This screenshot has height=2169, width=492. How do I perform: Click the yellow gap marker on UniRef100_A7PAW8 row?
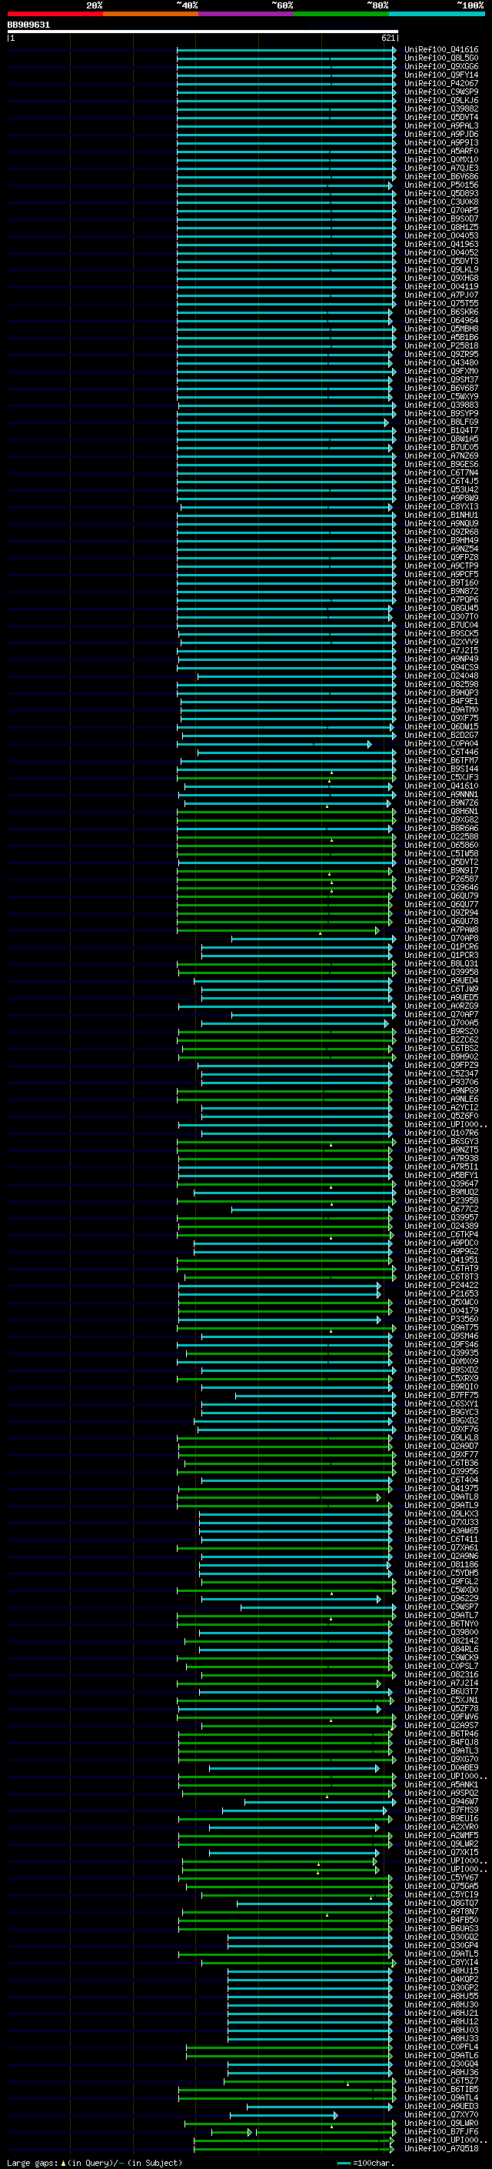tap(321, 933)
